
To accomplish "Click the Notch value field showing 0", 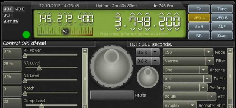I will tap(12, 91).
